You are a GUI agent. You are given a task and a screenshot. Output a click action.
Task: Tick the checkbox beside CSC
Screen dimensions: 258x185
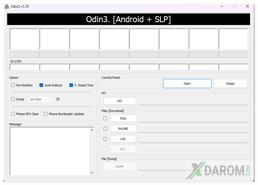105,139
